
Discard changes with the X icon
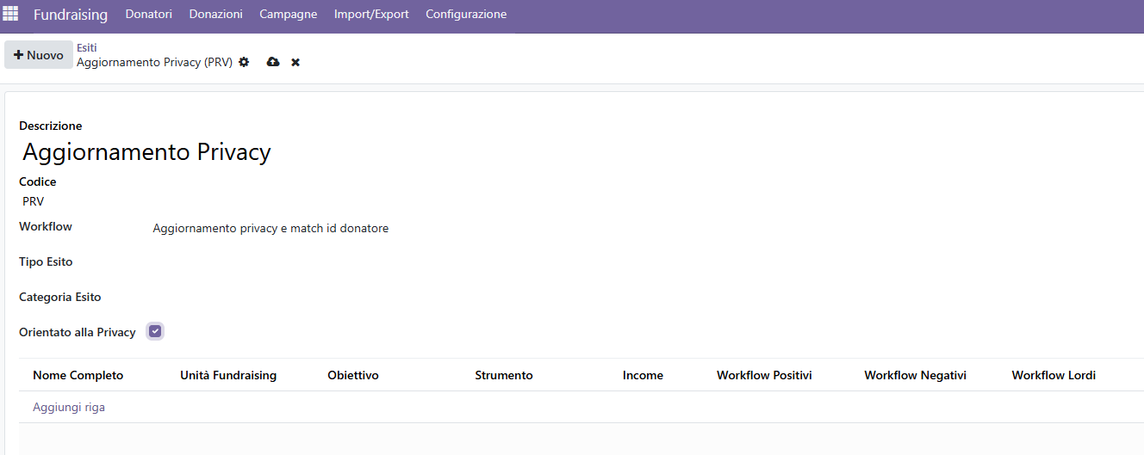click(x=295, y=63)
